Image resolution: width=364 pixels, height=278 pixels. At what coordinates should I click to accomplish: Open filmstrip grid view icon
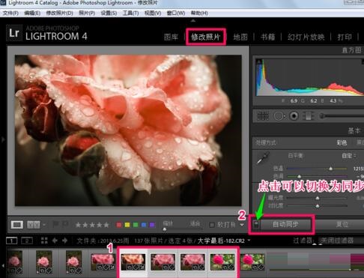(44, 241)
